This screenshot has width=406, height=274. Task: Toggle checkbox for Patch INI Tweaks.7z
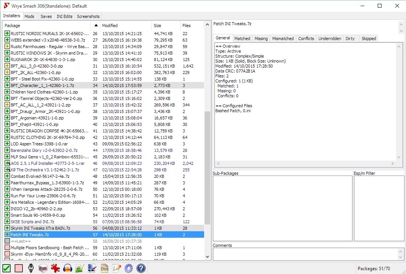(7, 234)
